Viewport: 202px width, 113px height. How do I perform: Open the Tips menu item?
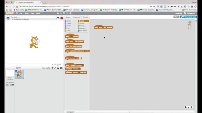pyautogui.click(x=32, y=13)
